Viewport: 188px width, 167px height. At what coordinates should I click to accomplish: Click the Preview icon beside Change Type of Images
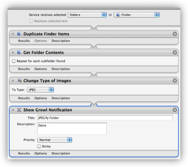pyautogui.click(x=19, y=81)
